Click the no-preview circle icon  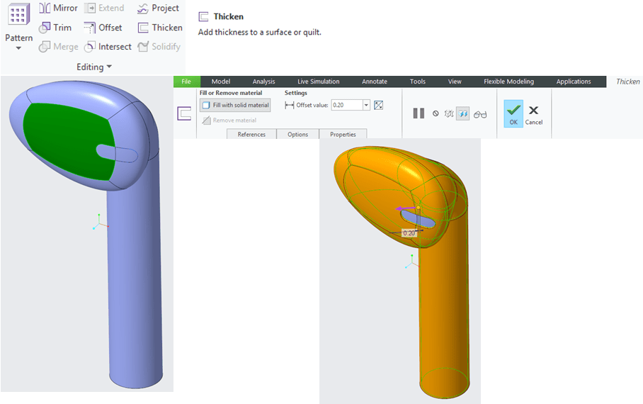[x=436, y=113]
